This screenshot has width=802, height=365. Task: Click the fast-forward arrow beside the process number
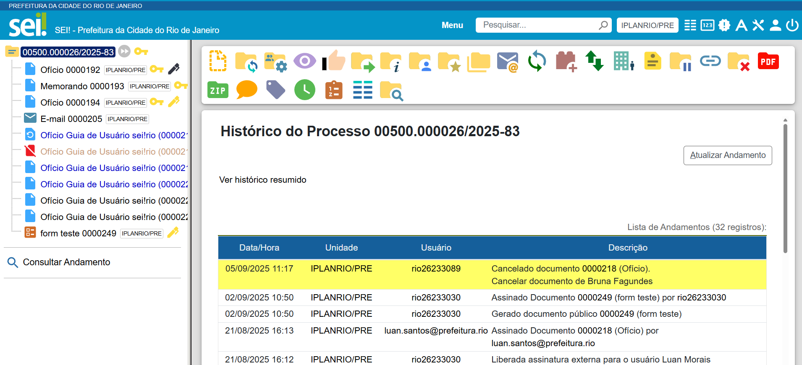124,52
